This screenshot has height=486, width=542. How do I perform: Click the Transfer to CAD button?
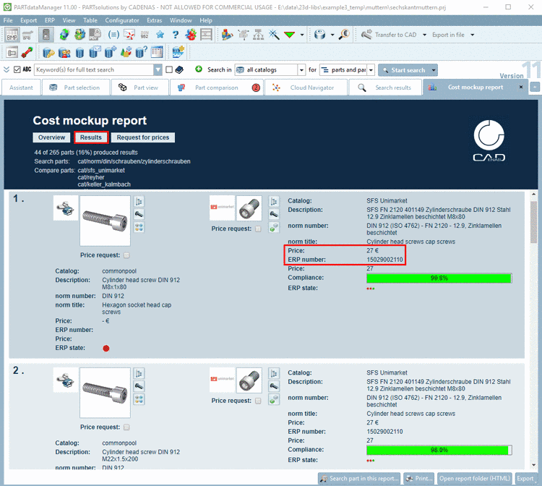point(390,35)
